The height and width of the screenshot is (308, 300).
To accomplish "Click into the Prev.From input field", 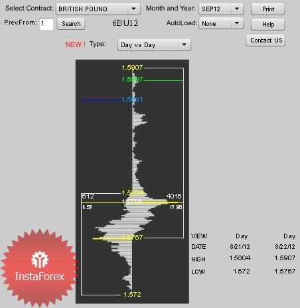I will pyautogui.click(x=46, y=24).
